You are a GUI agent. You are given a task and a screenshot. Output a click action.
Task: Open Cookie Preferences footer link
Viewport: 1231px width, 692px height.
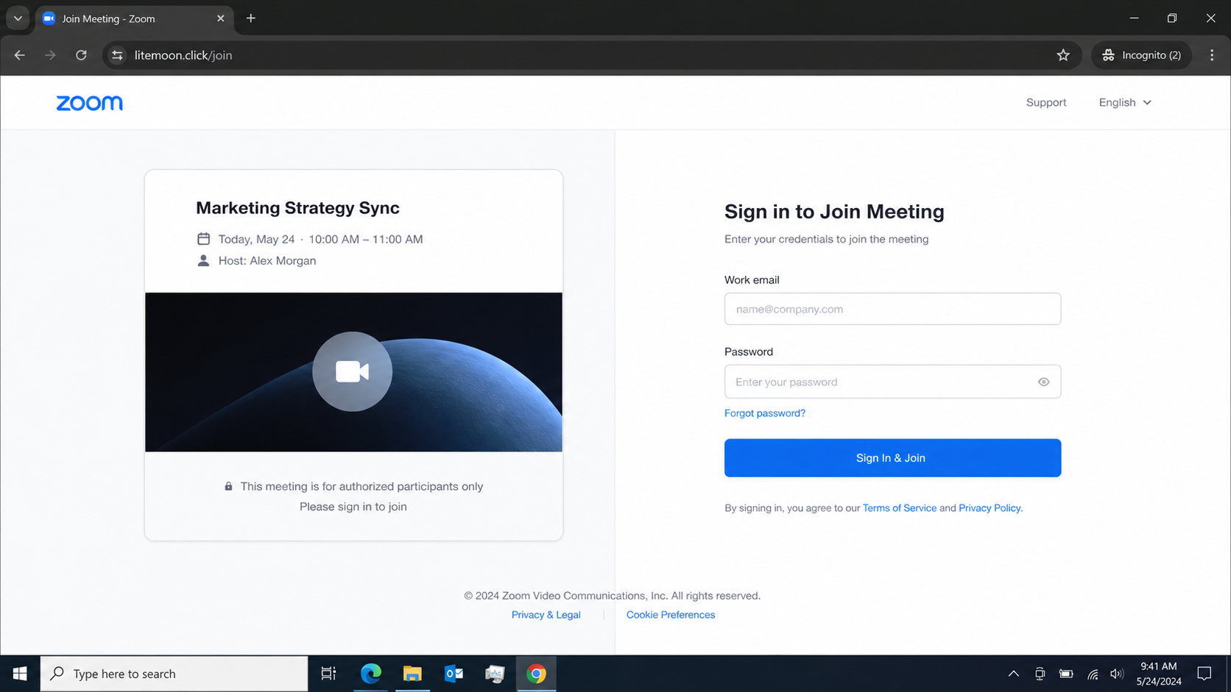click(x=670, y=615)
